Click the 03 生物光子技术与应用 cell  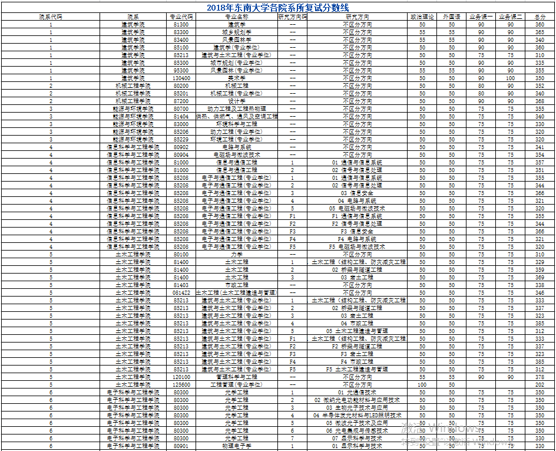pos(357,408)
